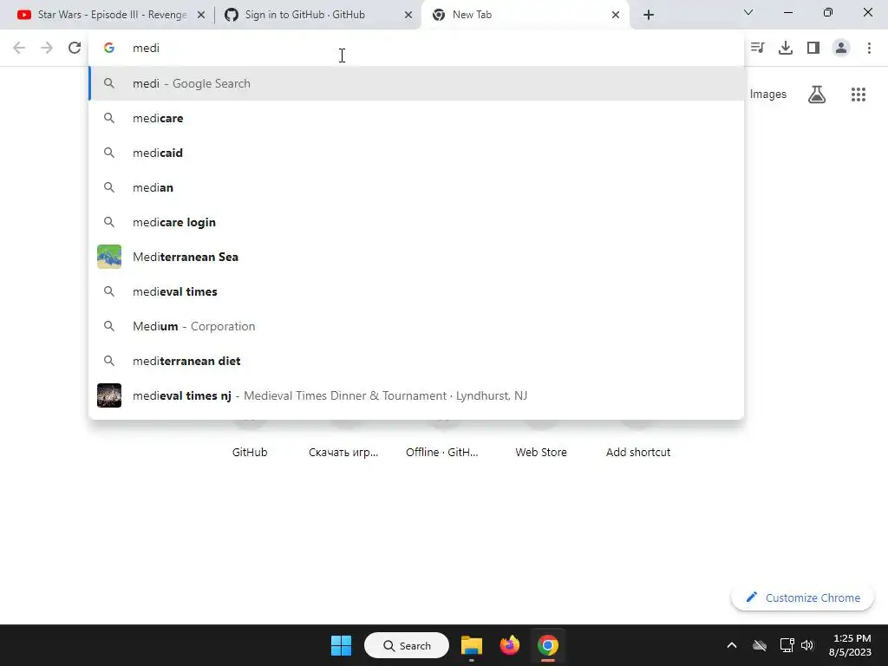Select 'medieval times' suggestion
Viewport: 888px width, 666px height.
tap(417, 291)
